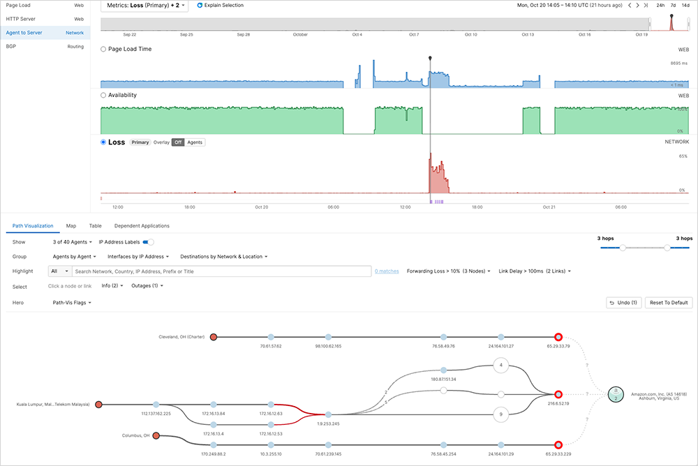
Task: Click the 0 matches link in Highlight row
Action: click(x=387, y=271)
